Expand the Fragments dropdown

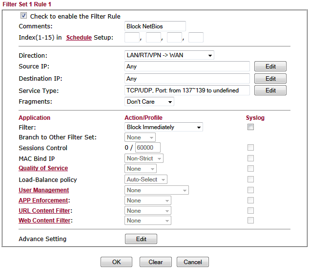point(149,102)
